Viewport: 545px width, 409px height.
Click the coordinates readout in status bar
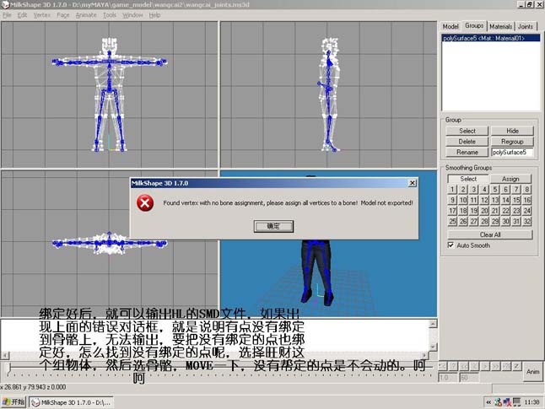point(33,387)
